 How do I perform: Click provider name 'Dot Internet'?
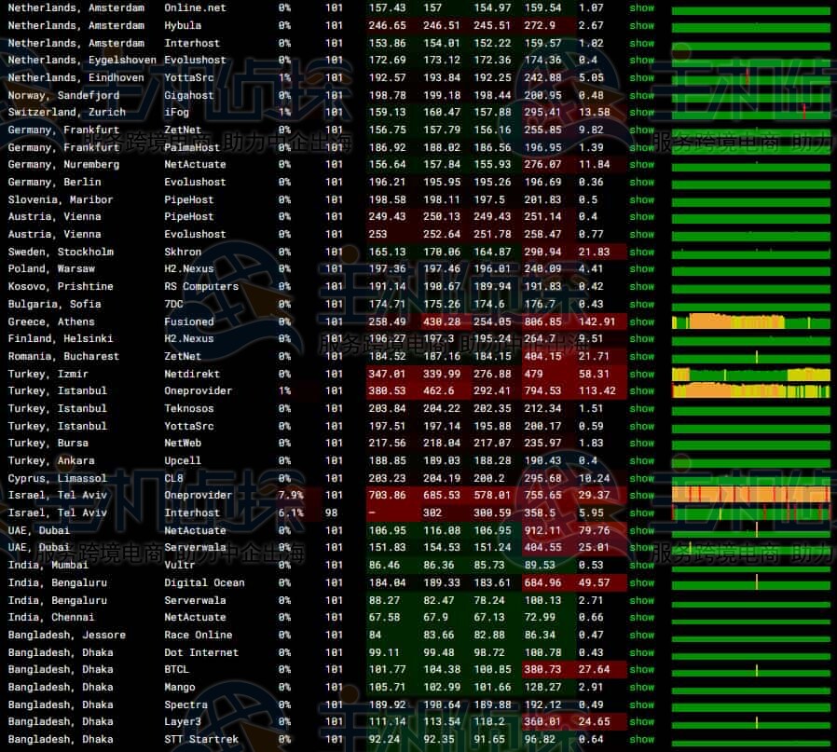pos(201,652)
